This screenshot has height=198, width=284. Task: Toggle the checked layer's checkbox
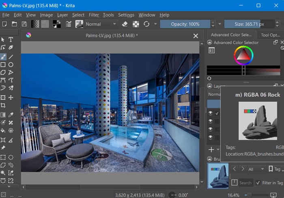pyautogui.click(x=217, y=113)
